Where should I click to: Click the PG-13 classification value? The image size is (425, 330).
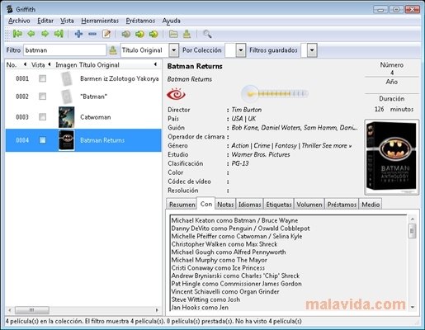coord(240,163)
